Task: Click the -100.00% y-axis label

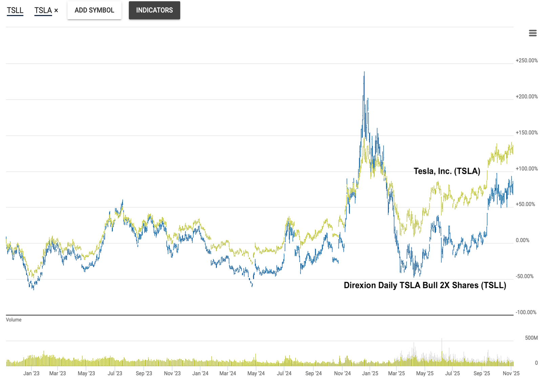Action: tap(526, 312)
